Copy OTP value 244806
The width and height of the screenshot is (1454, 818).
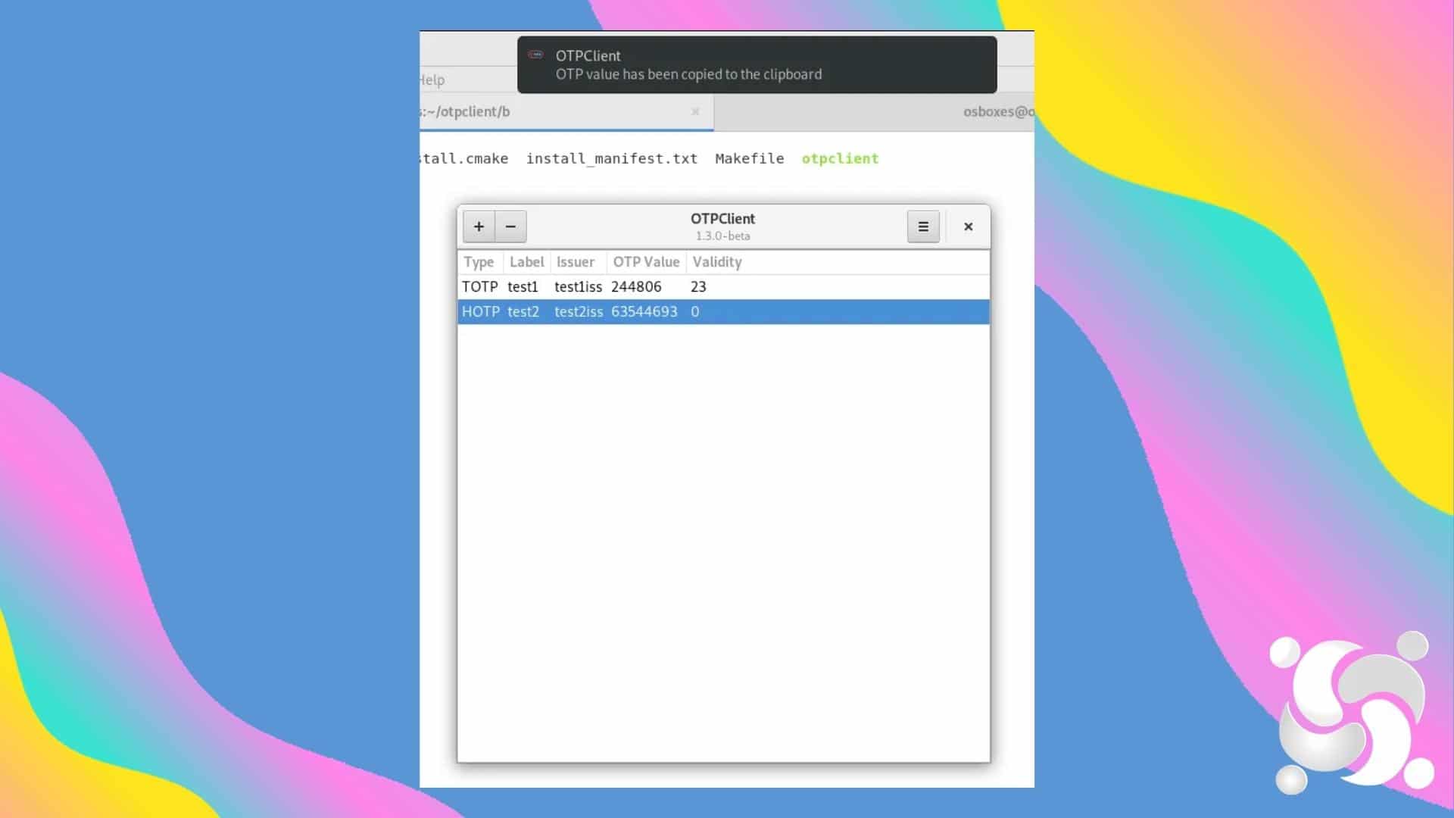(x=636, y=287)
